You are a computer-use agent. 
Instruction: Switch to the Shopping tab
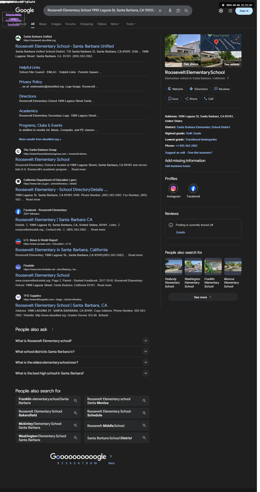point(87,24)
